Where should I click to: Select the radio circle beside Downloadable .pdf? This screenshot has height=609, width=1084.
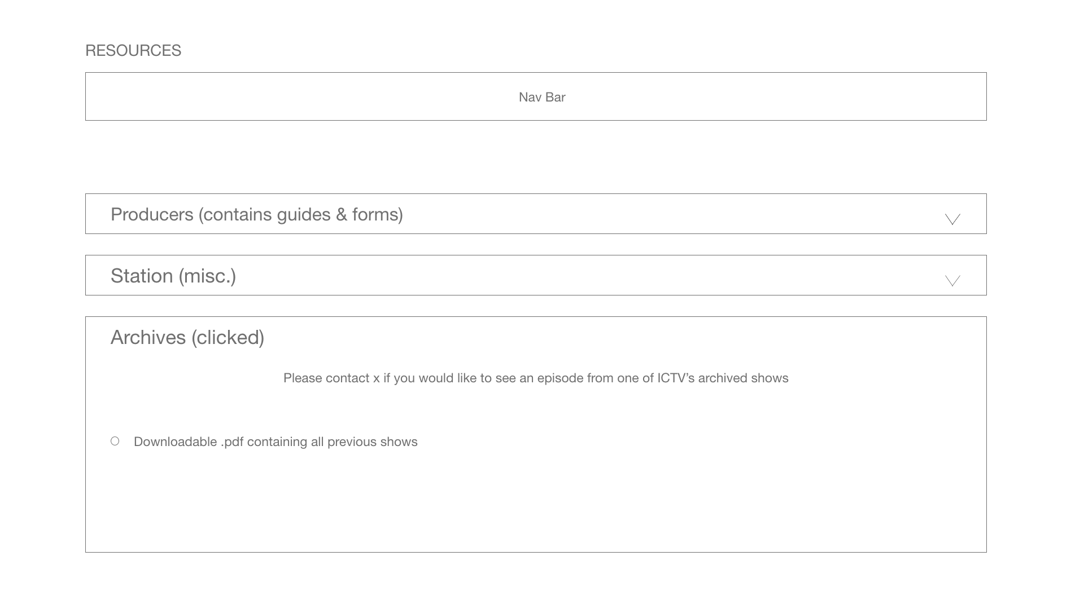click(x=115, y=441)
